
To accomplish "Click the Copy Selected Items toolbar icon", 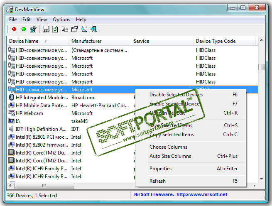I will [65, 29].
